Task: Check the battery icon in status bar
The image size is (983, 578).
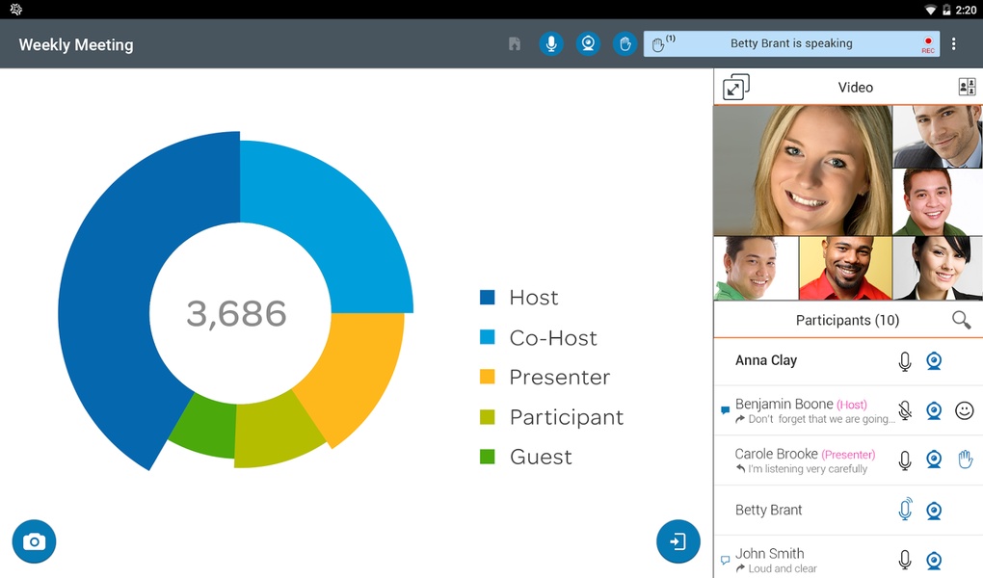Action: point(946,10)
